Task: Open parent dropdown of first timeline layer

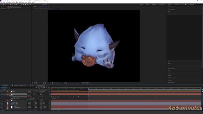Action: pos(45,92)
